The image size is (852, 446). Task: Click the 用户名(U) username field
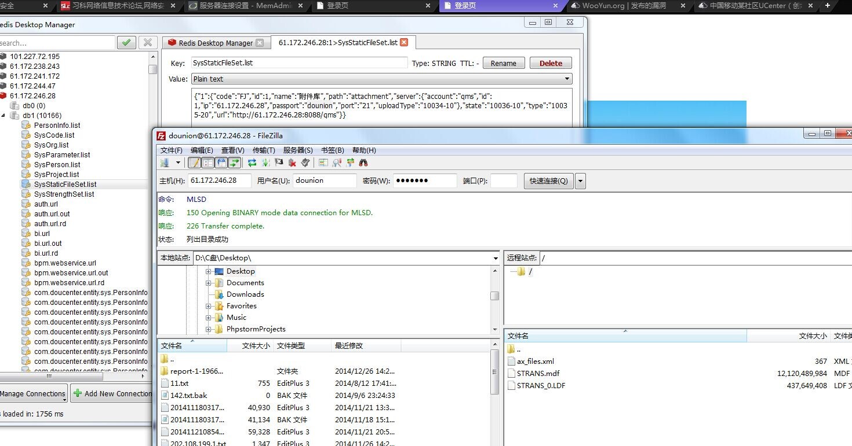(x=325, y=180)
